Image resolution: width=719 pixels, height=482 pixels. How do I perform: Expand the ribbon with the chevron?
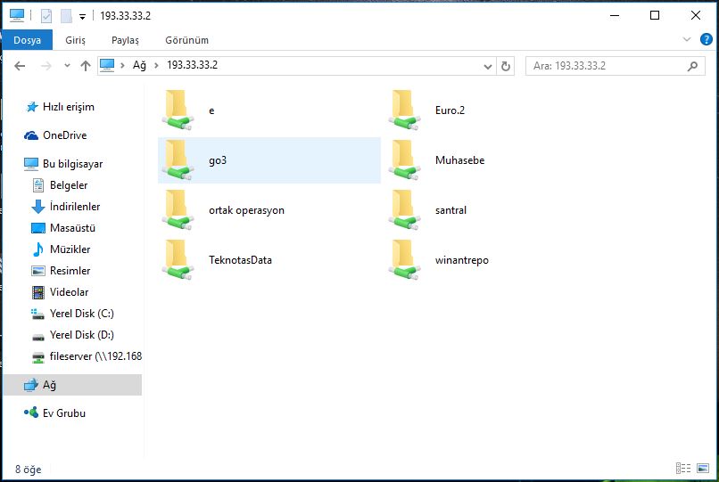[x=687, y=40]
